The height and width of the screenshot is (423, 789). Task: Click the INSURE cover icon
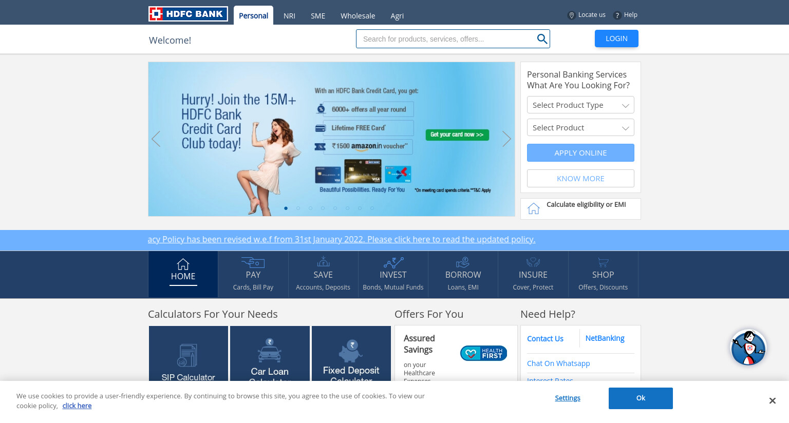coord(533,262)
